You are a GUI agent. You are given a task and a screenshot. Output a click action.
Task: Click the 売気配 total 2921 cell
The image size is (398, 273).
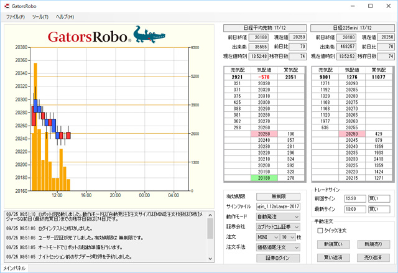(x=238, y=77)
